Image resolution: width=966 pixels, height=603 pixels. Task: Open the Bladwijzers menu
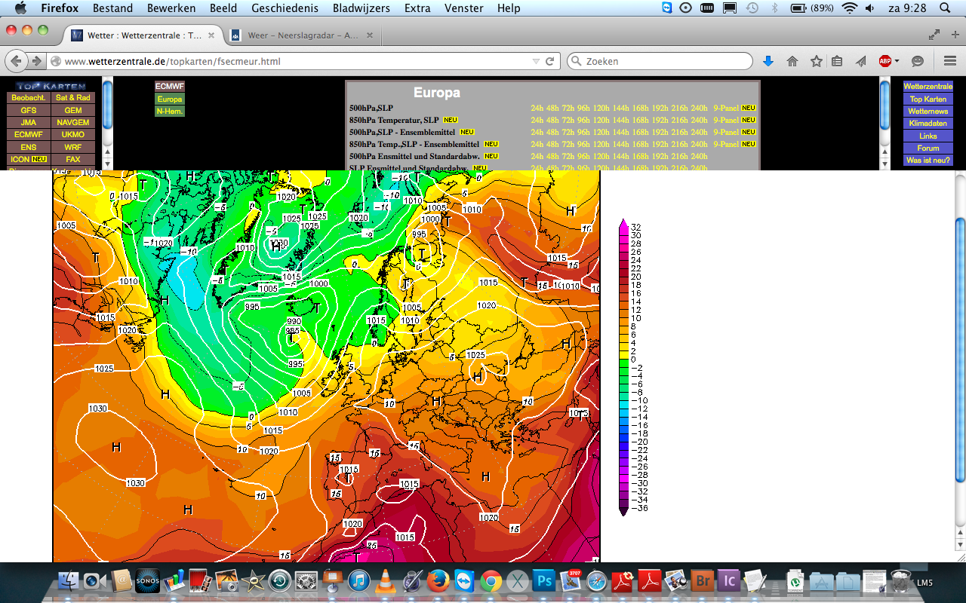(361, 8)
